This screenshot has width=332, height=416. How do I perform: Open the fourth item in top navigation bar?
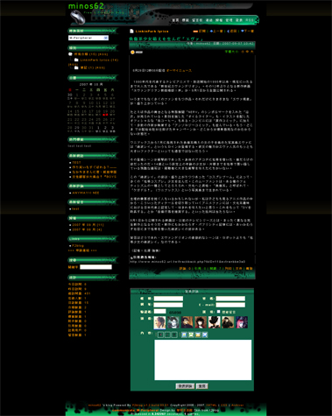pos(209,20)
